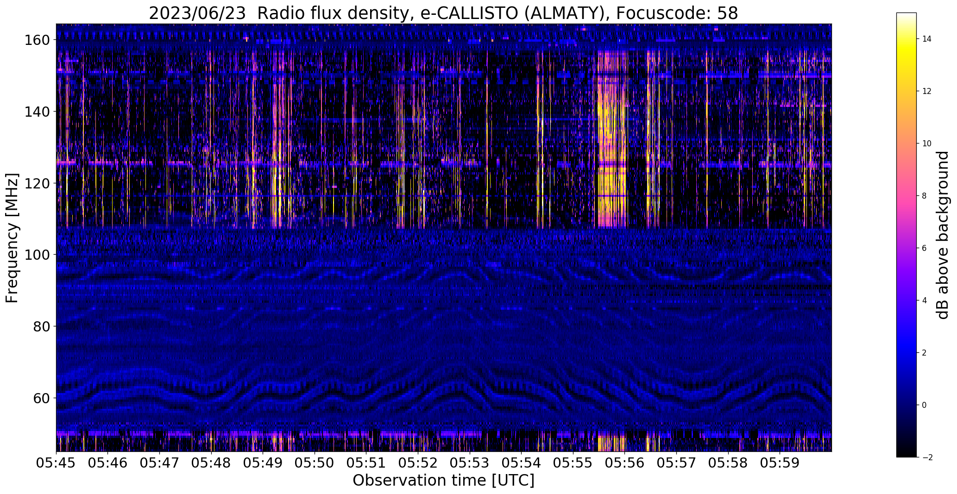Screen dimensions: 957x494
Task: Click the colorbar tick value 10
Action: [927, 144]
